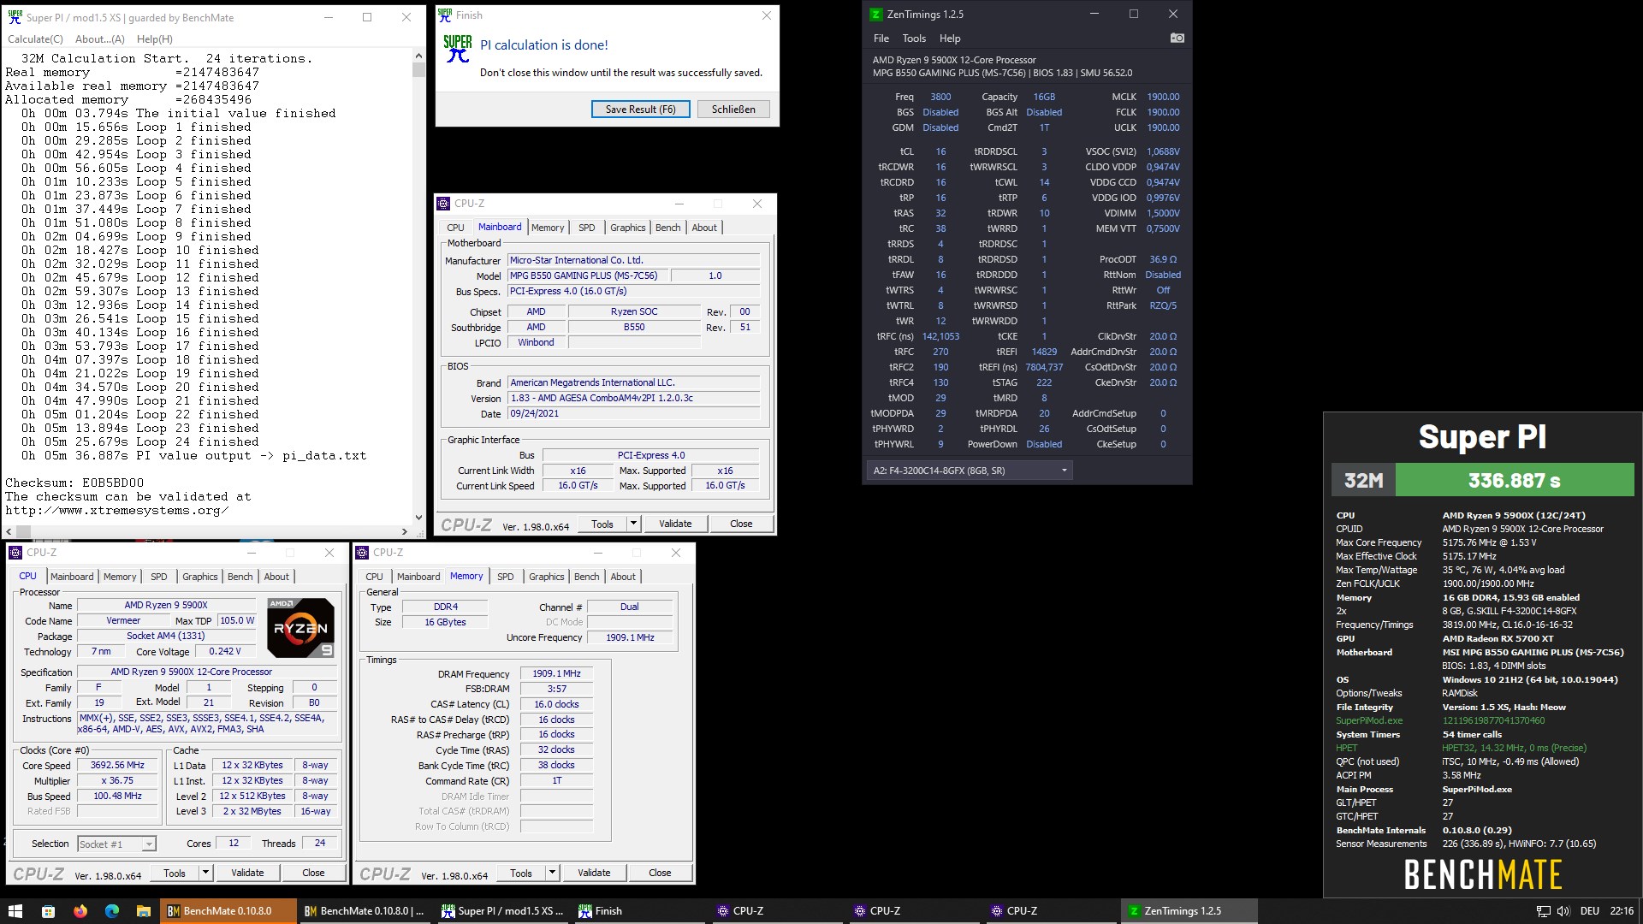Click the Super PI vertical scrollbar up arrow

[x=418, y=56]
